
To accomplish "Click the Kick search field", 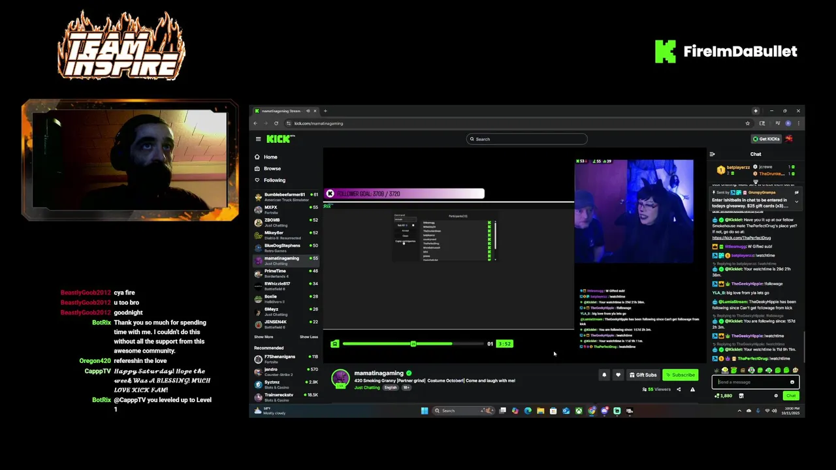I will 526,139.
